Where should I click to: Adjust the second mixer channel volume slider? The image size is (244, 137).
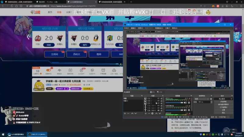[x=174, y=110]
